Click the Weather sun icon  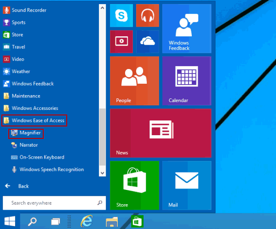(x=6, y=71)
